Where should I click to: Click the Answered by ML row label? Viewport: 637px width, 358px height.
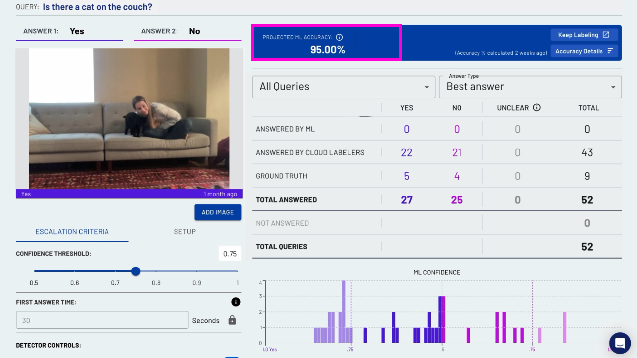[x=285, y=129]
